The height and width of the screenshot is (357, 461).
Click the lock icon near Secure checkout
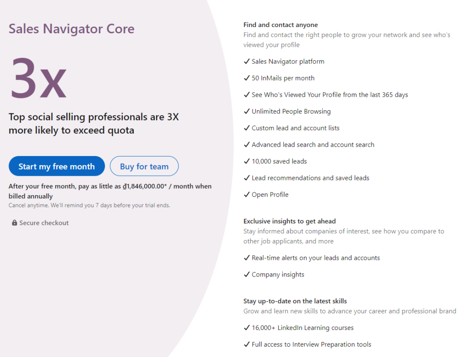(15, 223)
